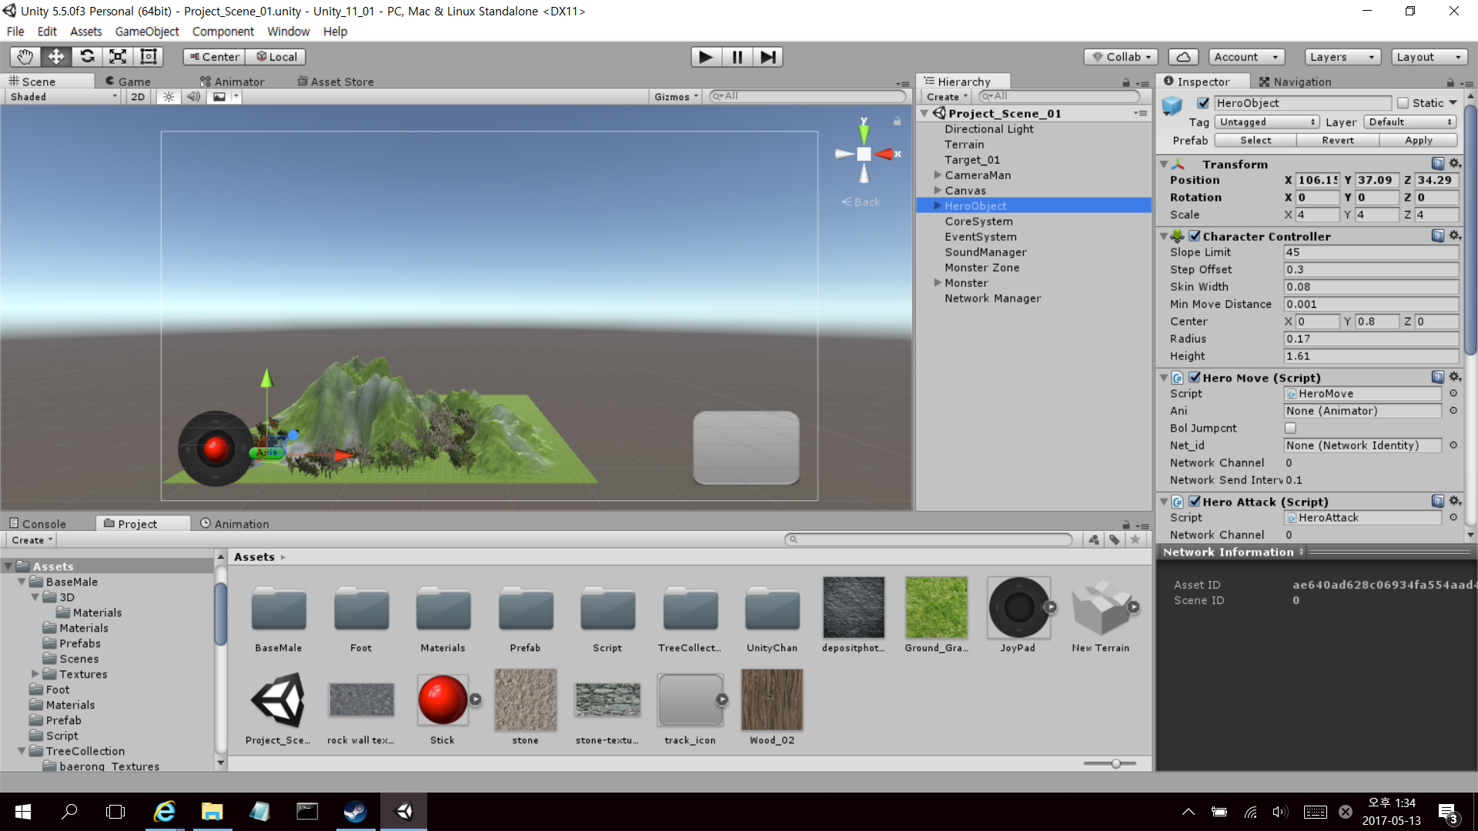Open the Layers dropdown
Viewport: 1478px width, 831px height.
coord(1342,57)
